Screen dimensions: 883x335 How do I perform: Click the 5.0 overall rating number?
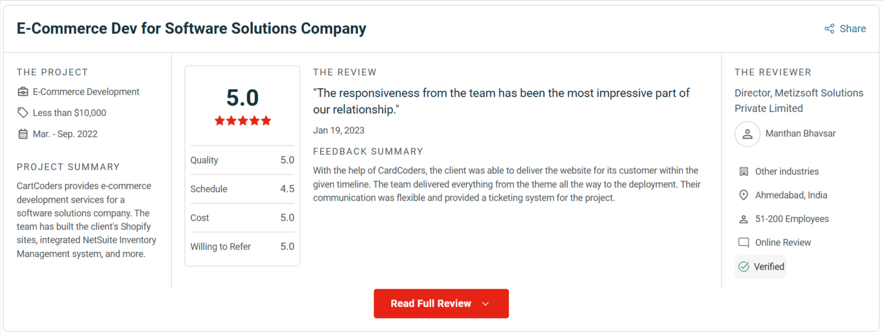(x=242, y=98)
